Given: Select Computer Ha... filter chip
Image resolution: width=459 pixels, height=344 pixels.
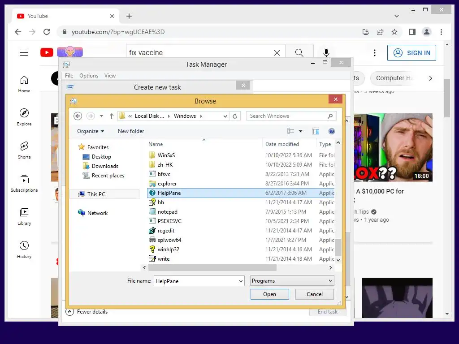Looking at the screenshot, I should pyautogui.click(x=394, y=78).
